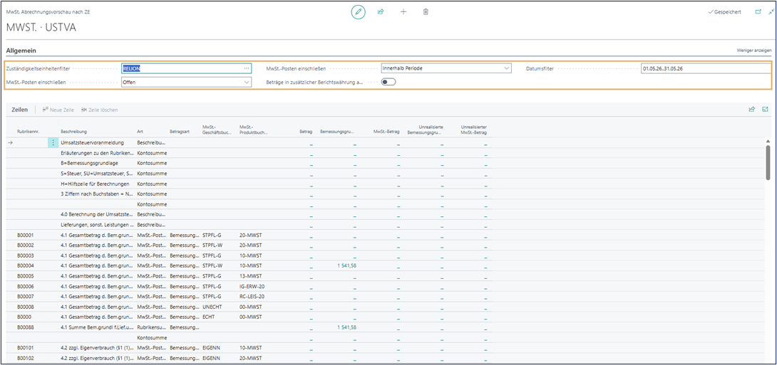Click the share icon in header

coord(381,12)
